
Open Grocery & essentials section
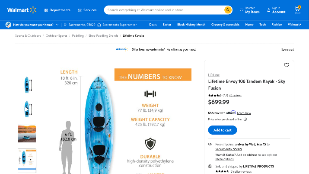225,25
